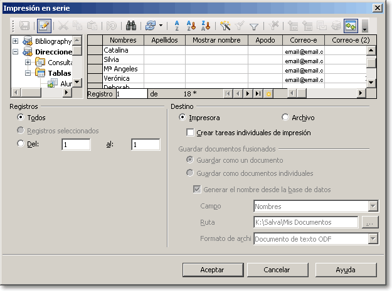Select the Todos radio button
The width and height of the screenshot is (392, 291).
coord(21,117)
